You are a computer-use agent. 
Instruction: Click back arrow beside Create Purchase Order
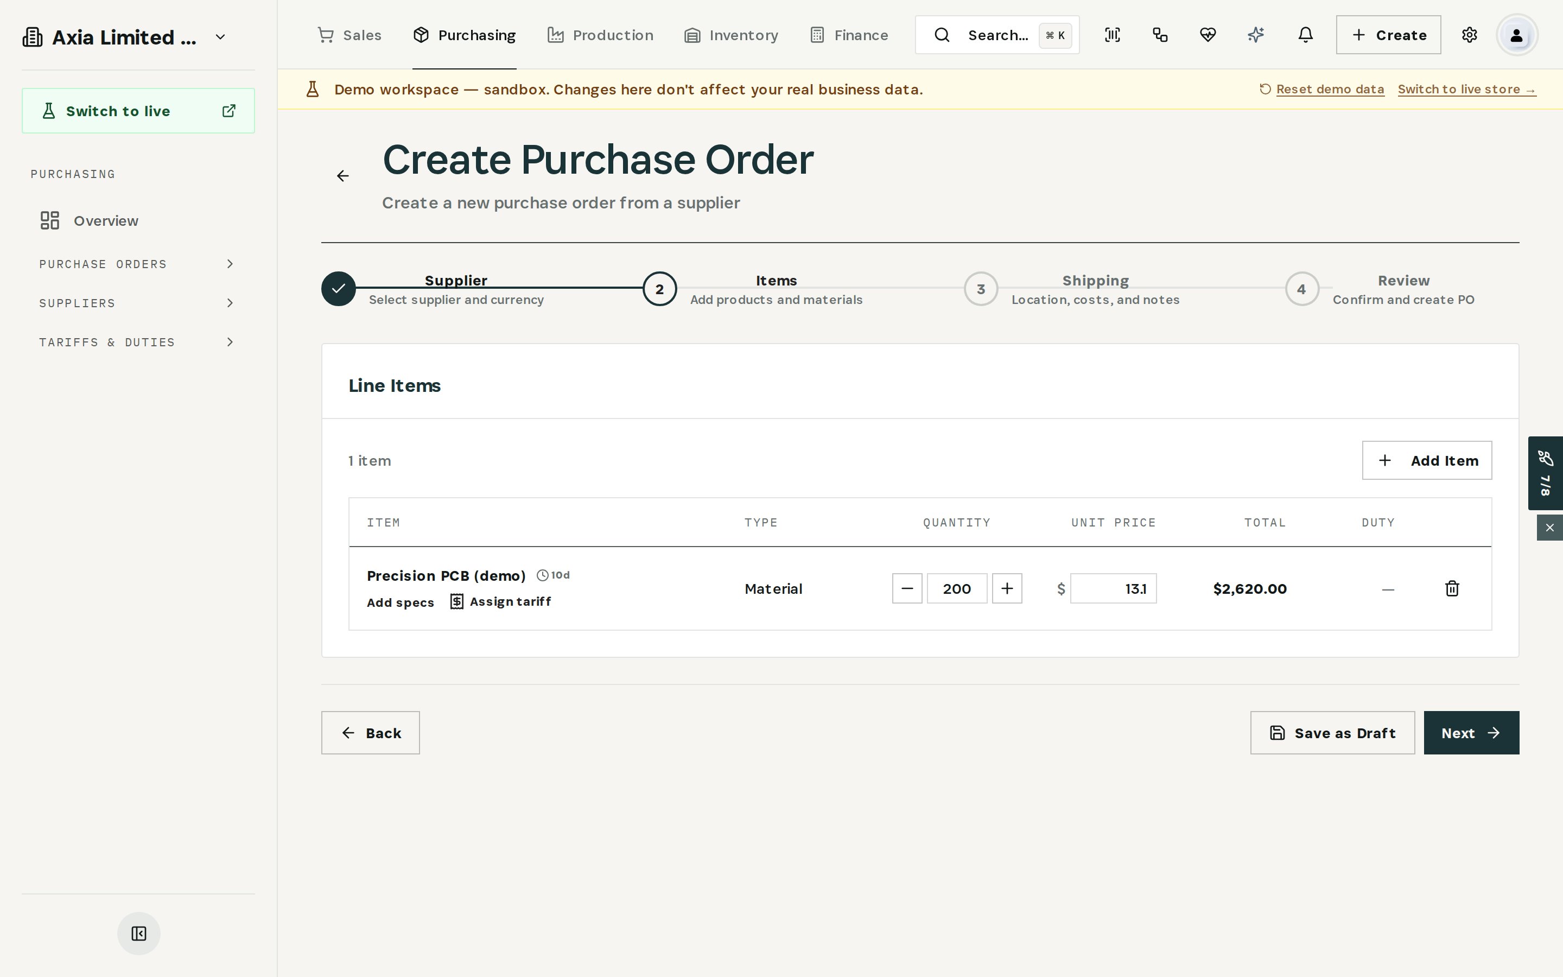pyautogui.click(x=343, y=176)
